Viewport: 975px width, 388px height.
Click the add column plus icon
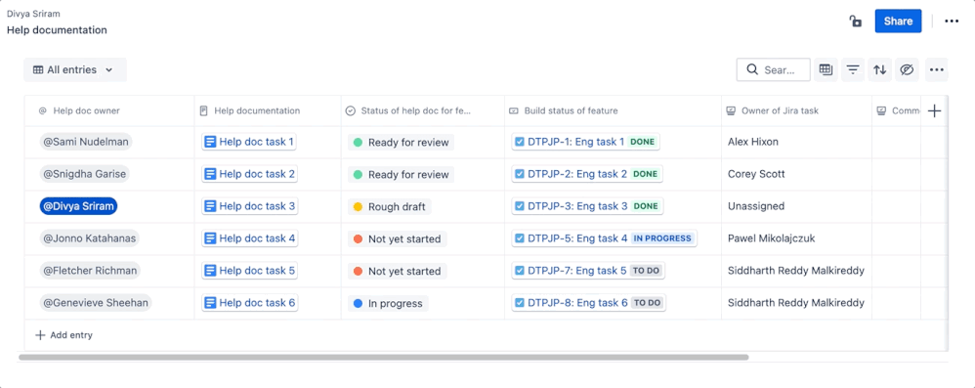pyautogui.click(x=934, y=111)
